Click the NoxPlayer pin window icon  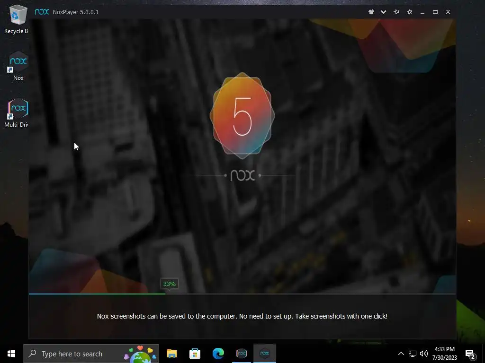point(396,12)
